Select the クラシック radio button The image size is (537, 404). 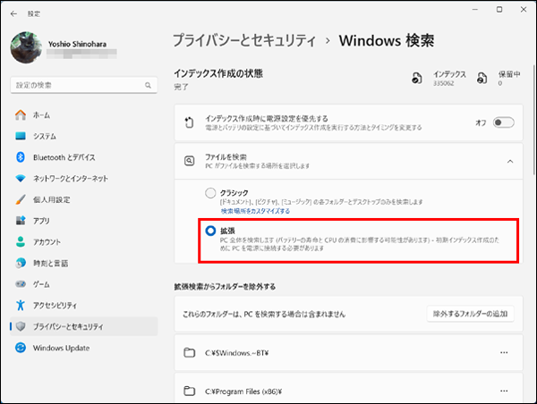(x=210, y=193)
